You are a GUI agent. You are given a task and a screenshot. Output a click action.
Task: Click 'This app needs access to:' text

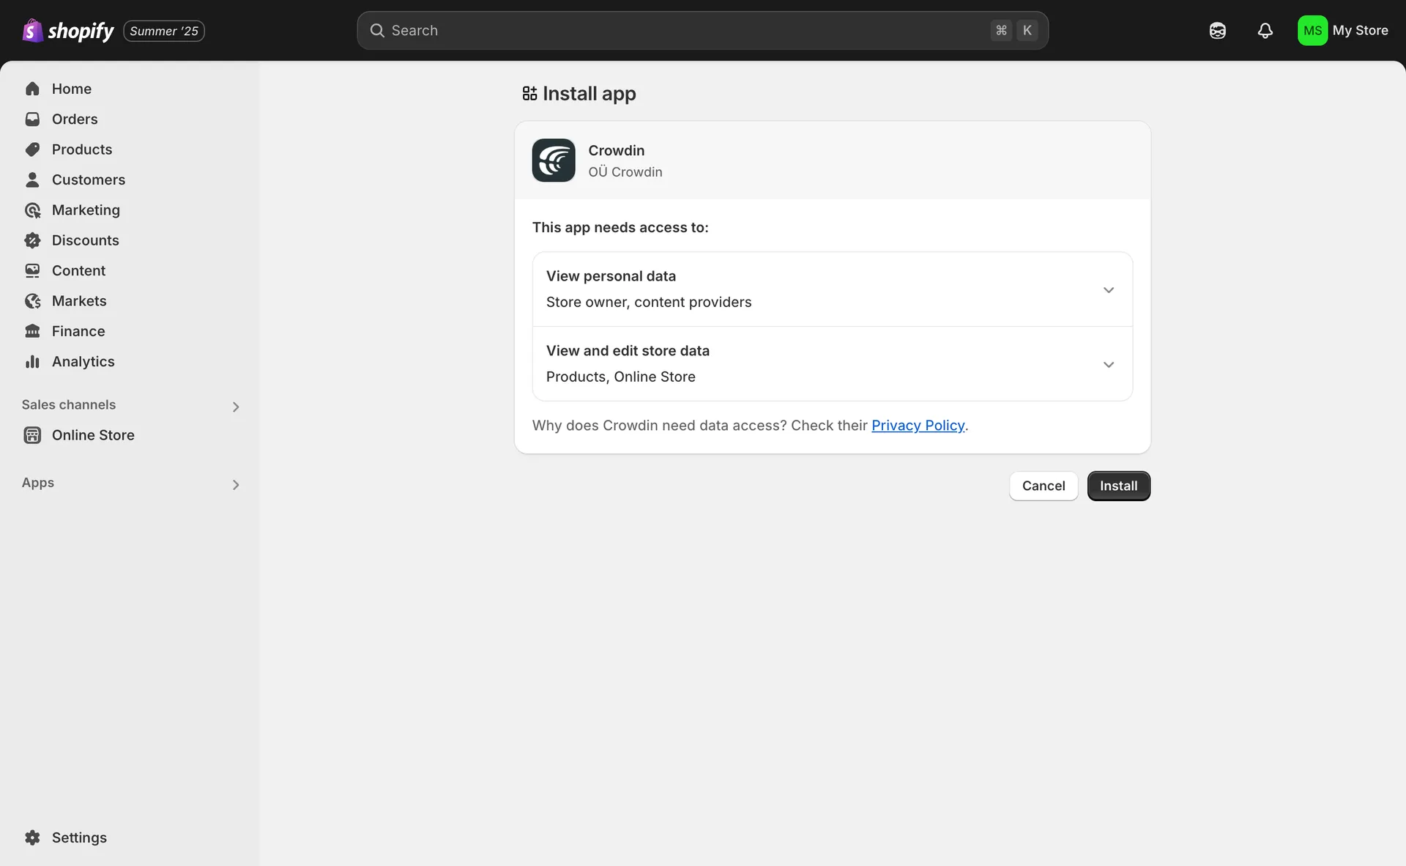[620, 228]
